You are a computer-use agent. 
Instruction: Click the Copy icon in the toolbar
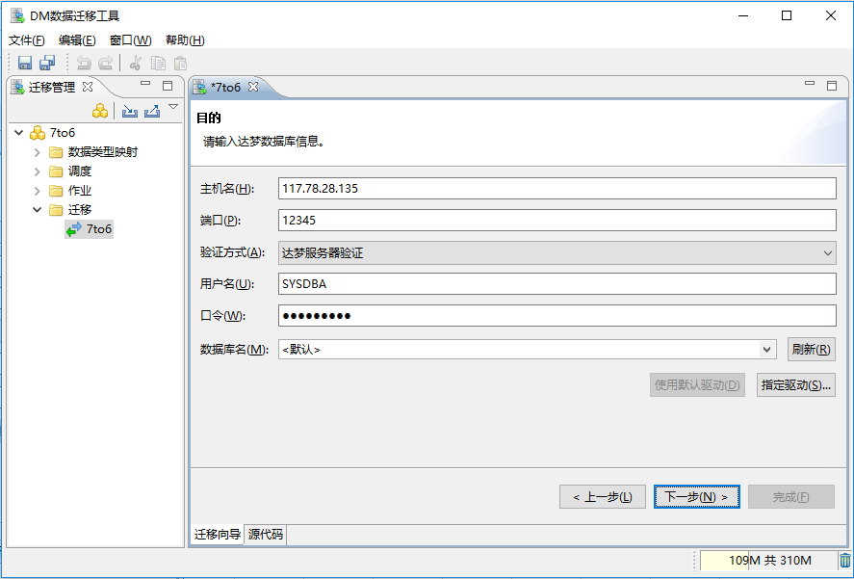pos(157,63)
